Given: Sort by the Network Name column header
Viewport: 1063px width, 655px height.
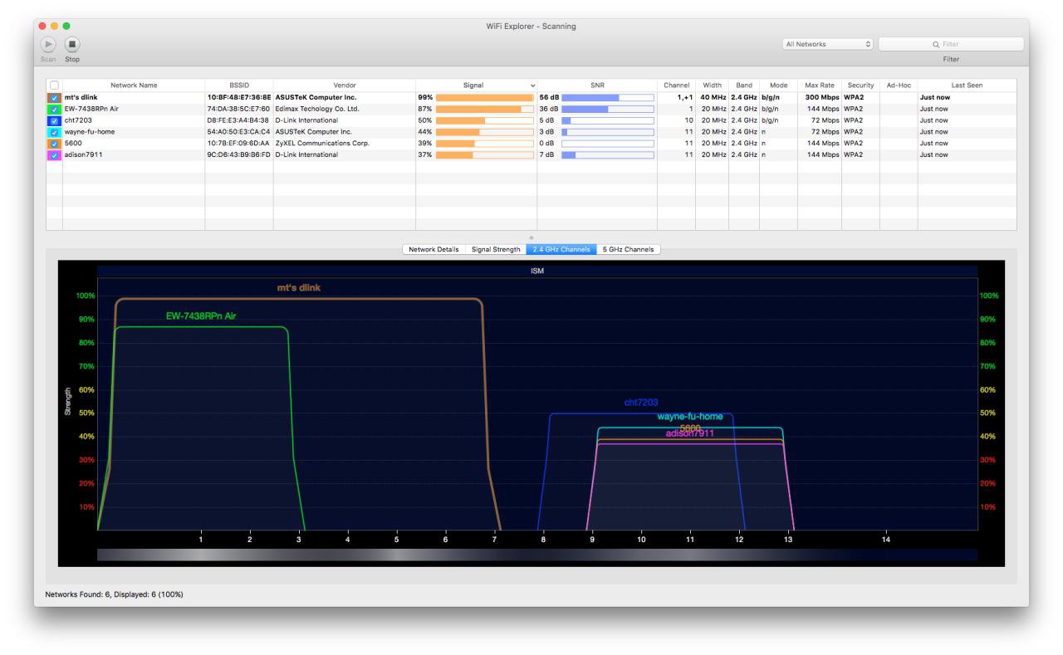Looking at the screenshot, I should [133, 86].
